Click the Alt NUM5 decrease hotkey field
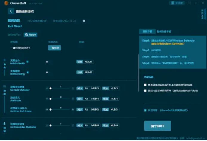 point(88,109)
